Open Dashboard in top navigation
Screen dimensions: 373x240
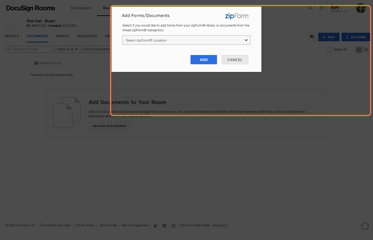pyautogui.click(x=81, y=8)
